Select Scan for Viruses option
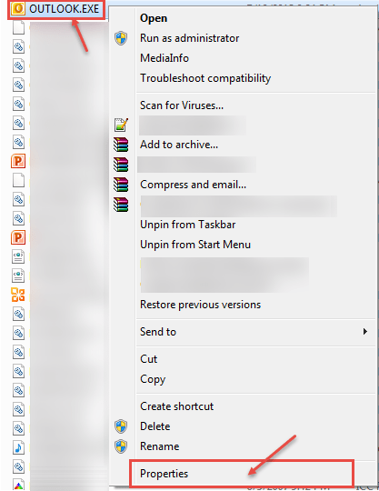 [x=182, y=105]
